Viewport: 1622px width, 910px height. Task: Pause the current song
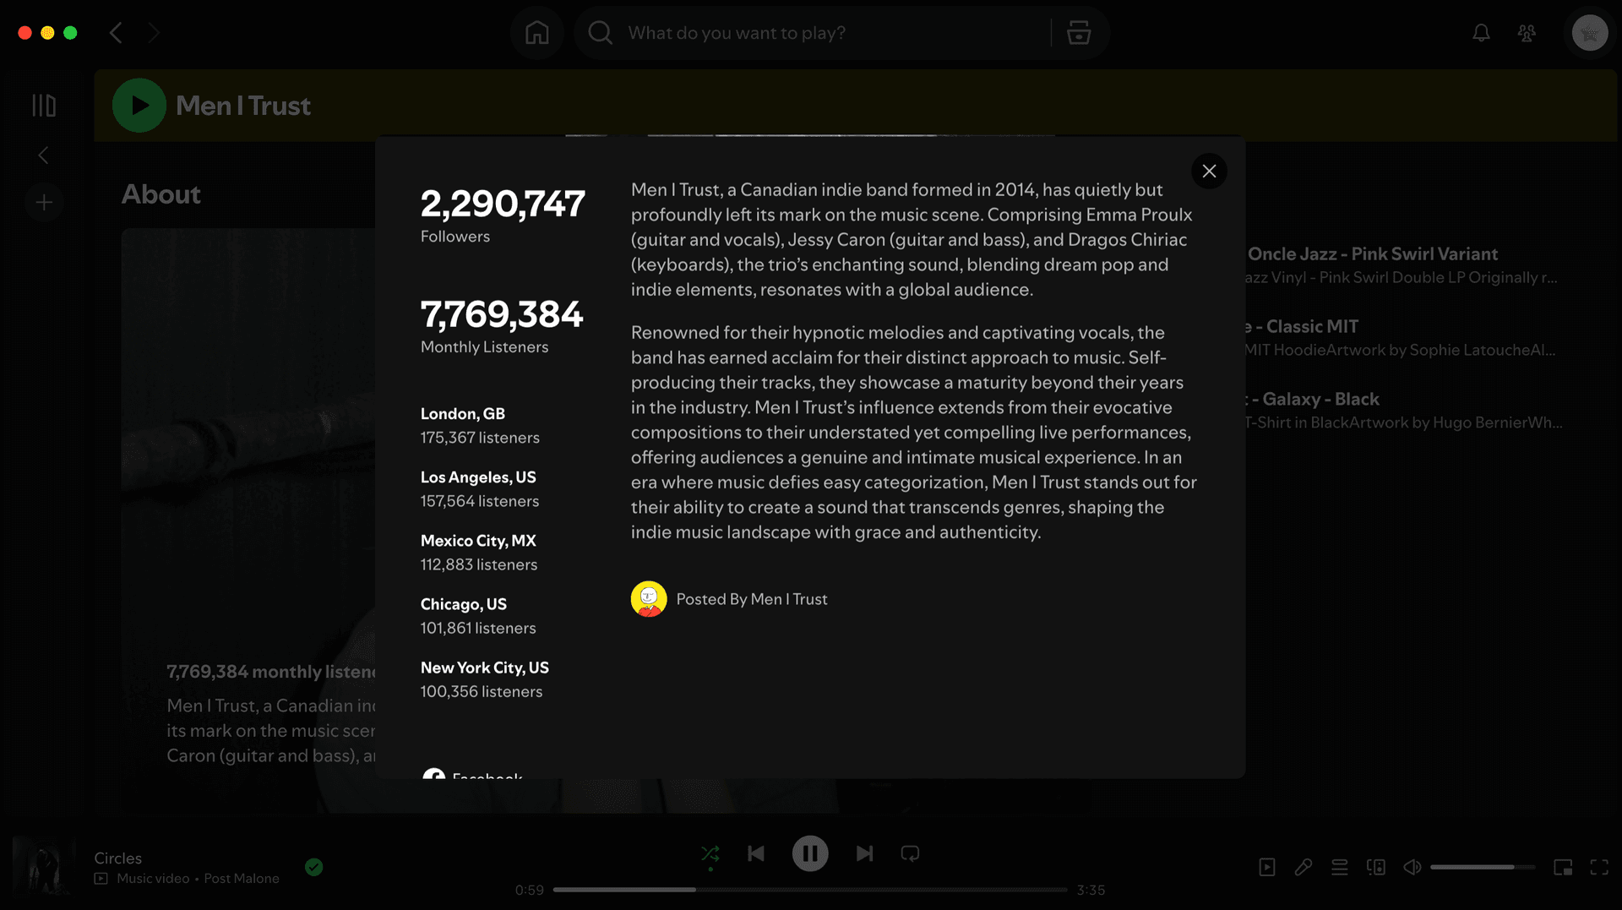(810, 853)
